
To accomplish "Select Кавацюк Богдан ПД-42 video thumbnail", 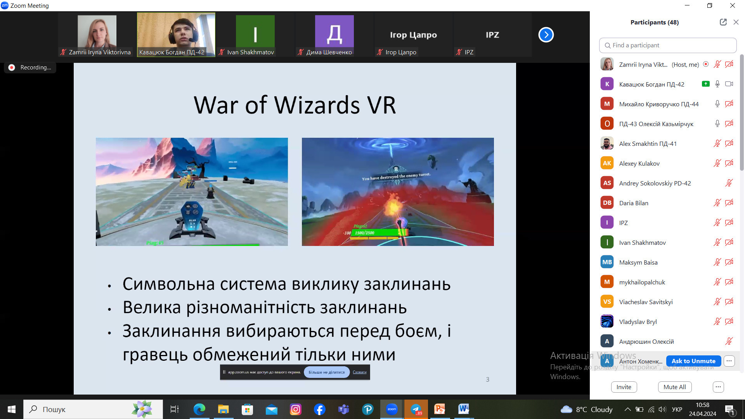I will click(x=176, y=35).
